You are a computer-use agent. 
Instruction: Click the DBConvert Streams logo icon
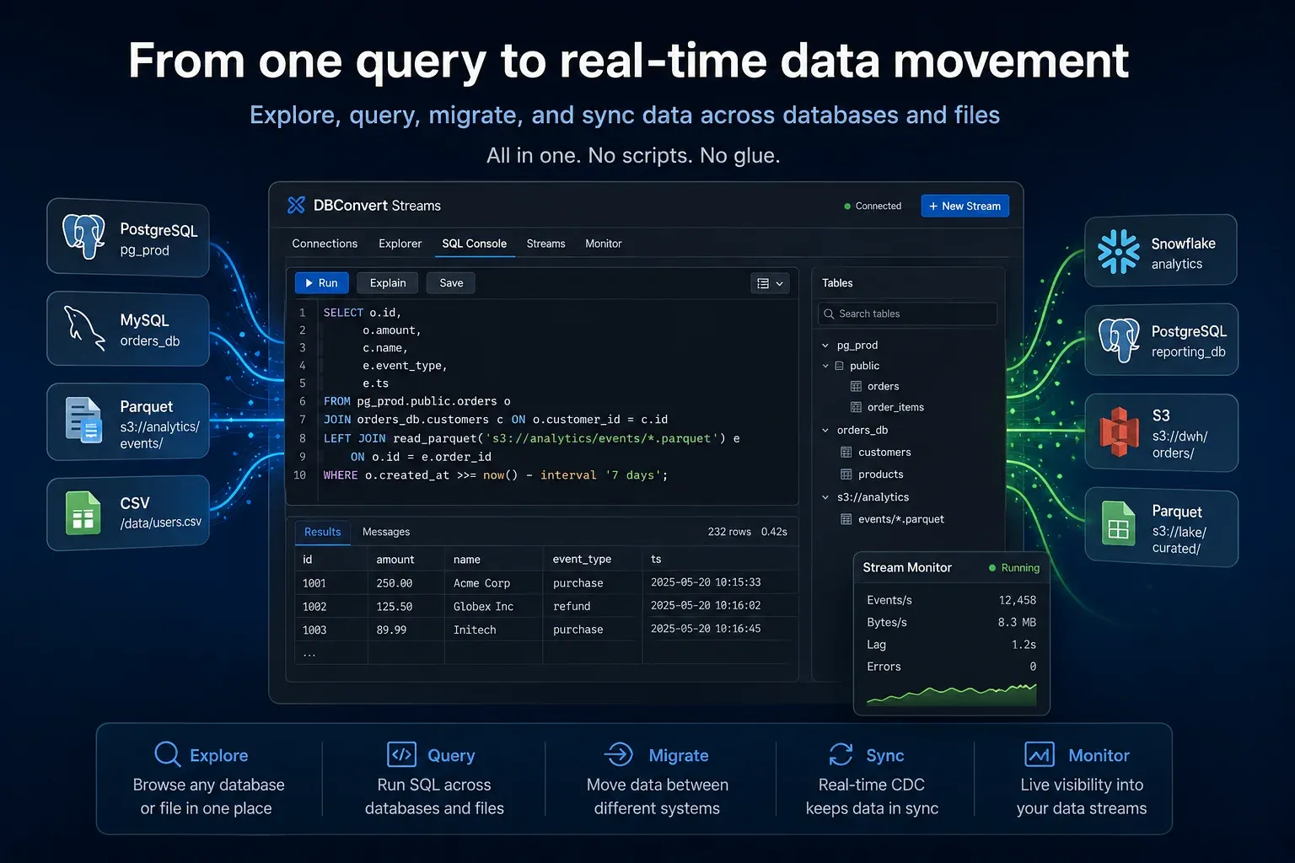(x=296, y=205)
